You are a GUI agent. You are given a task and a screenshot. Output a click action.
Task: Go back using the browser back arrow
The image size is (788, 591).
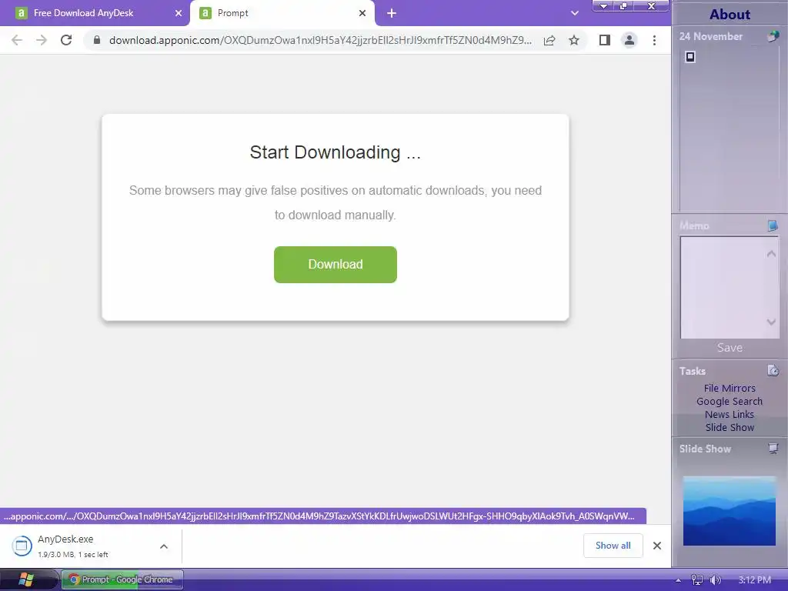pos(17,40)
